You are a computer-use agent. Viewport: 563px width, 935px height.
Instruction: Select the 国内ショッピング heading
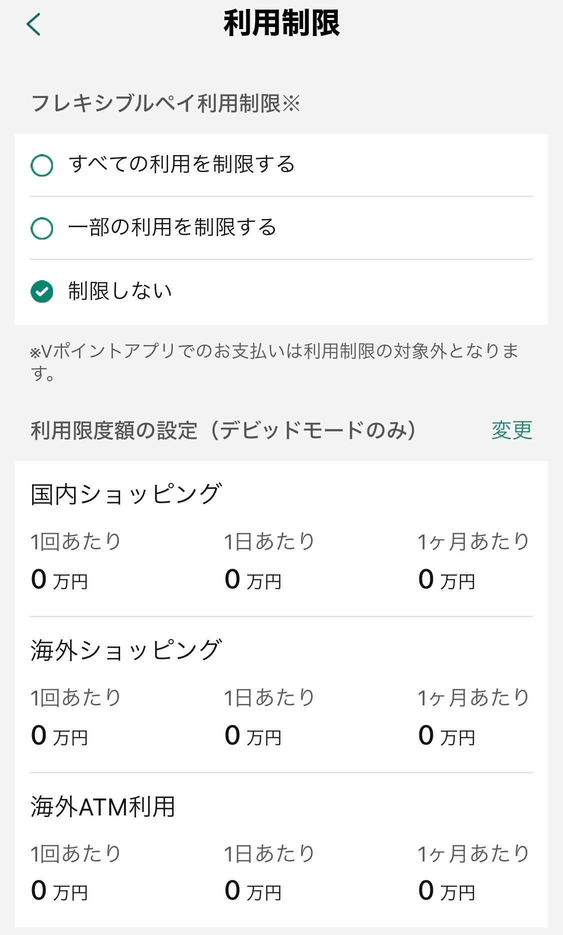point(126,494)
